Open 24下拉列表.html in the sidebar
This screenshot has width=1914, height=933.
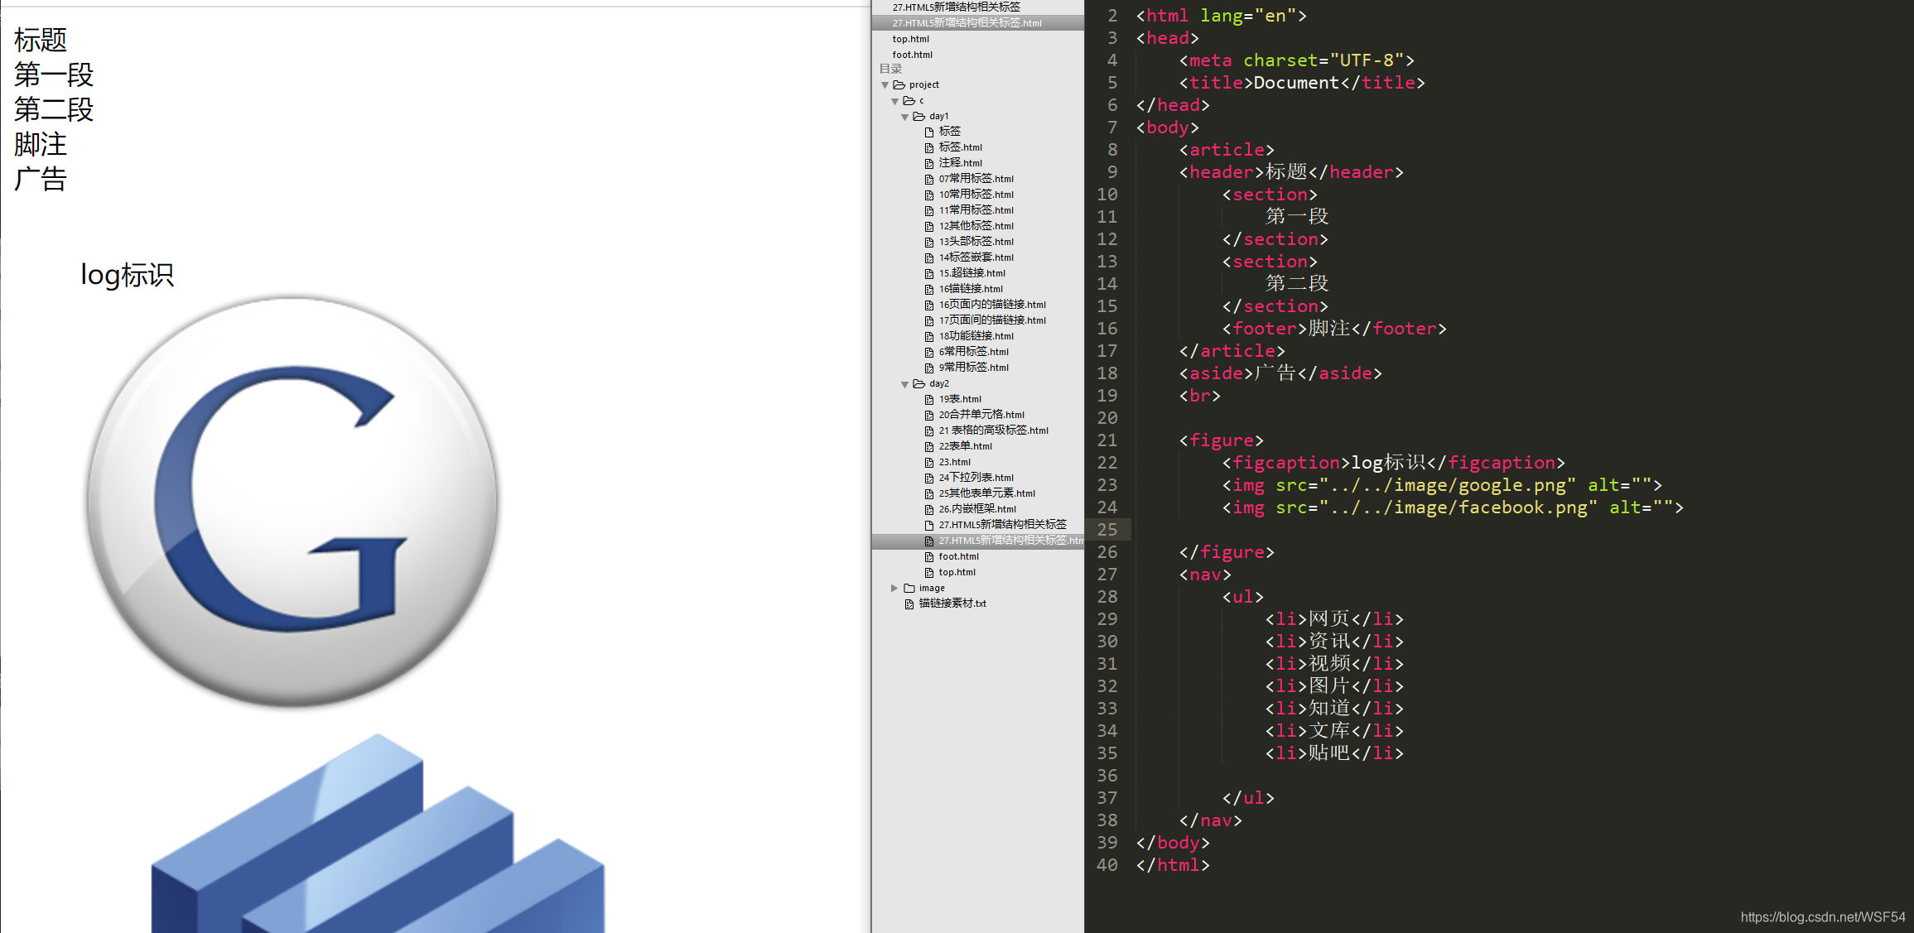[976, 478]
